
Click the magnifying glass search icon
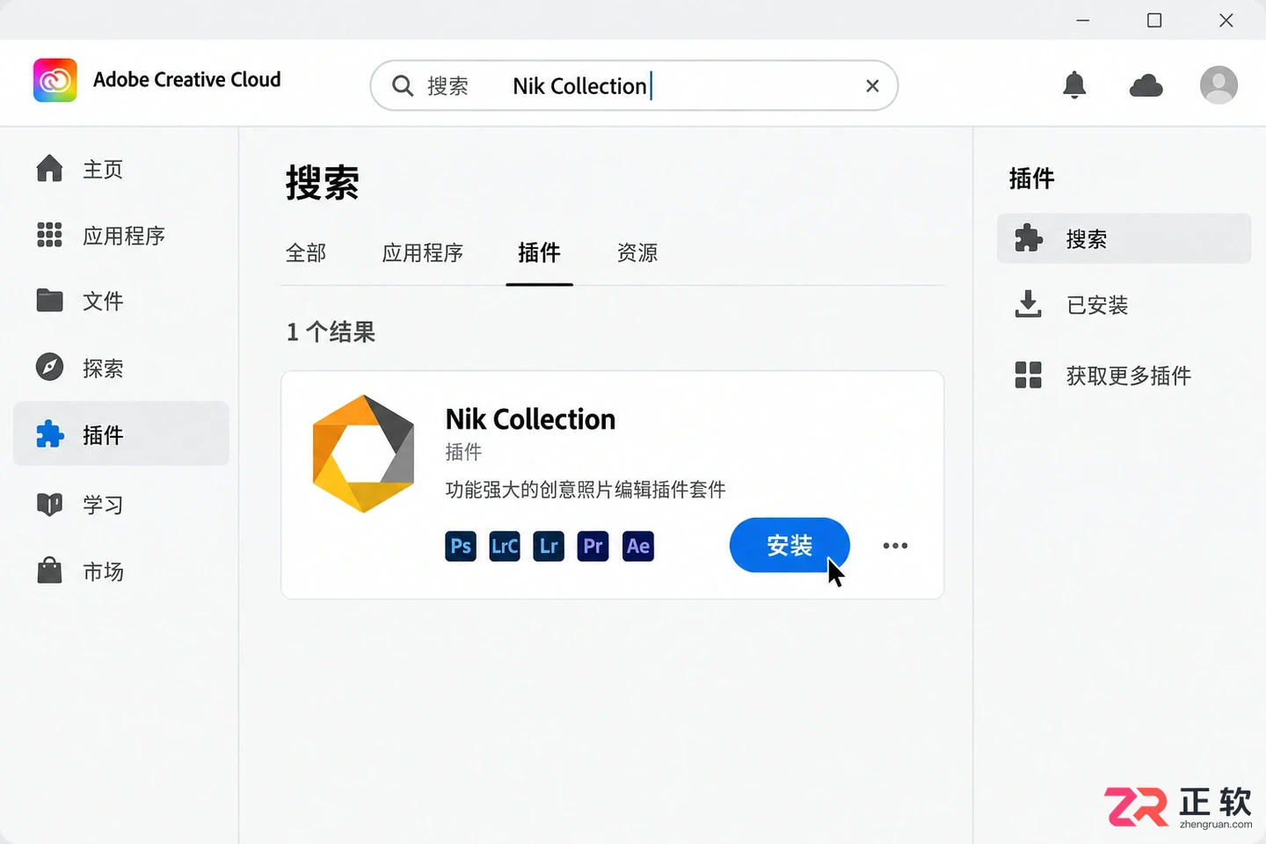point(403,85)
